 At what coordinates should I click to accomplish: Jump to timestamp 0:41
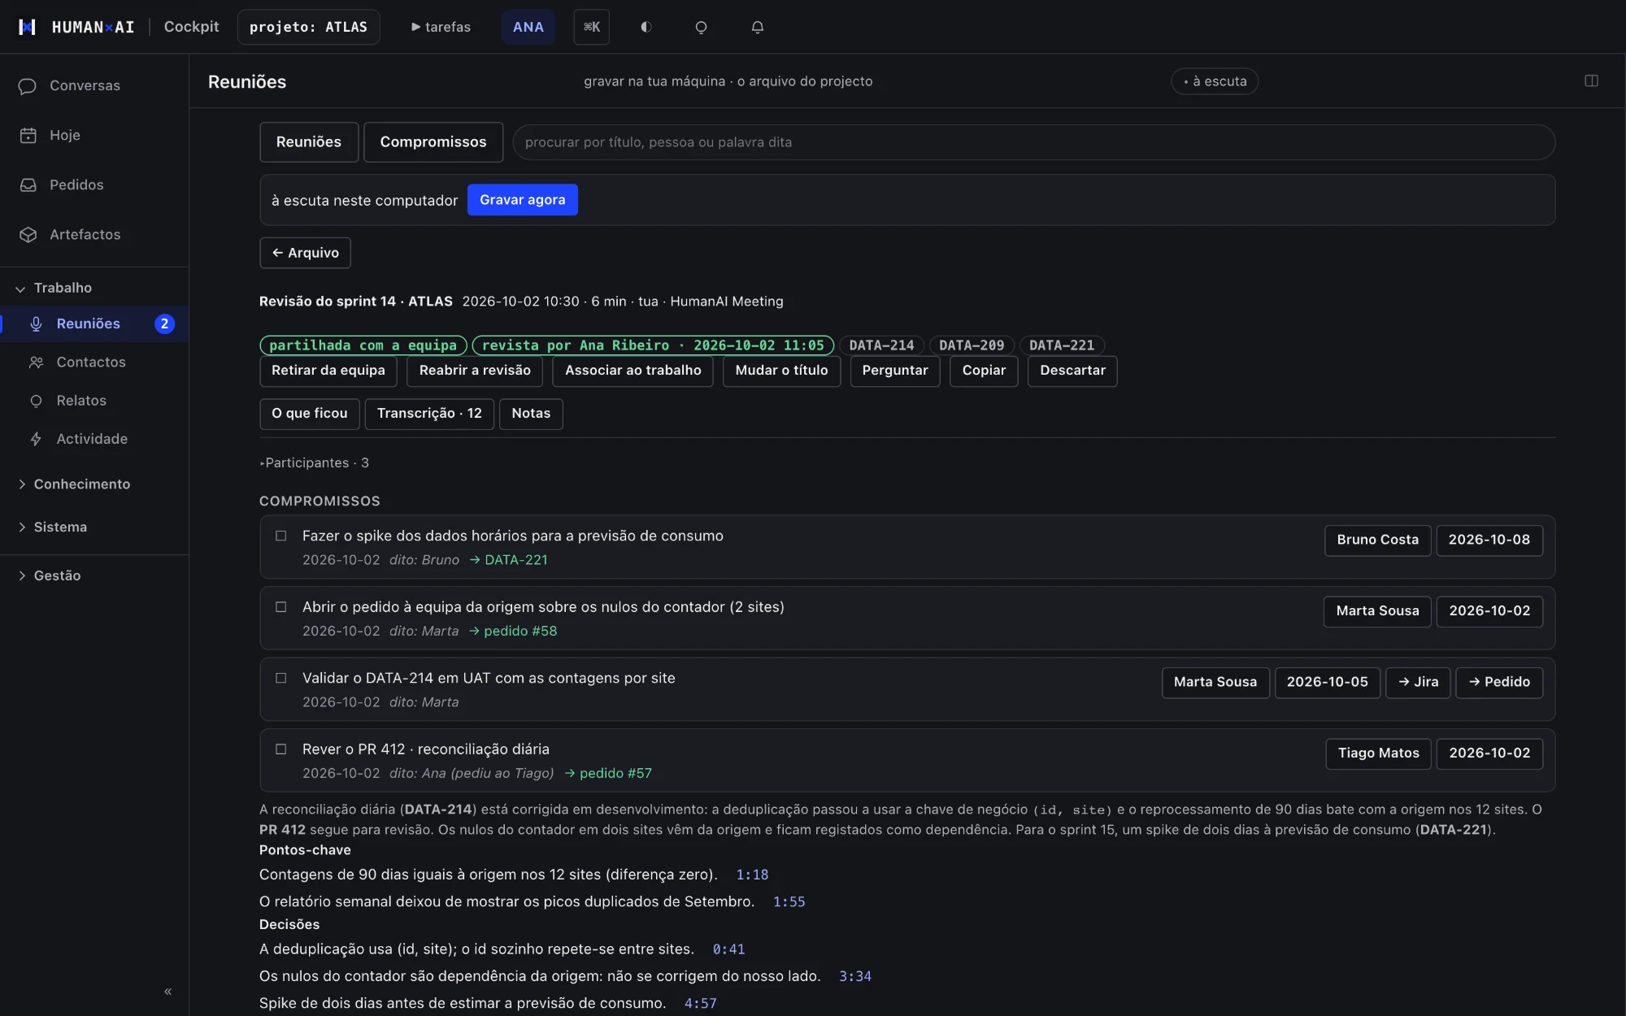728,949
